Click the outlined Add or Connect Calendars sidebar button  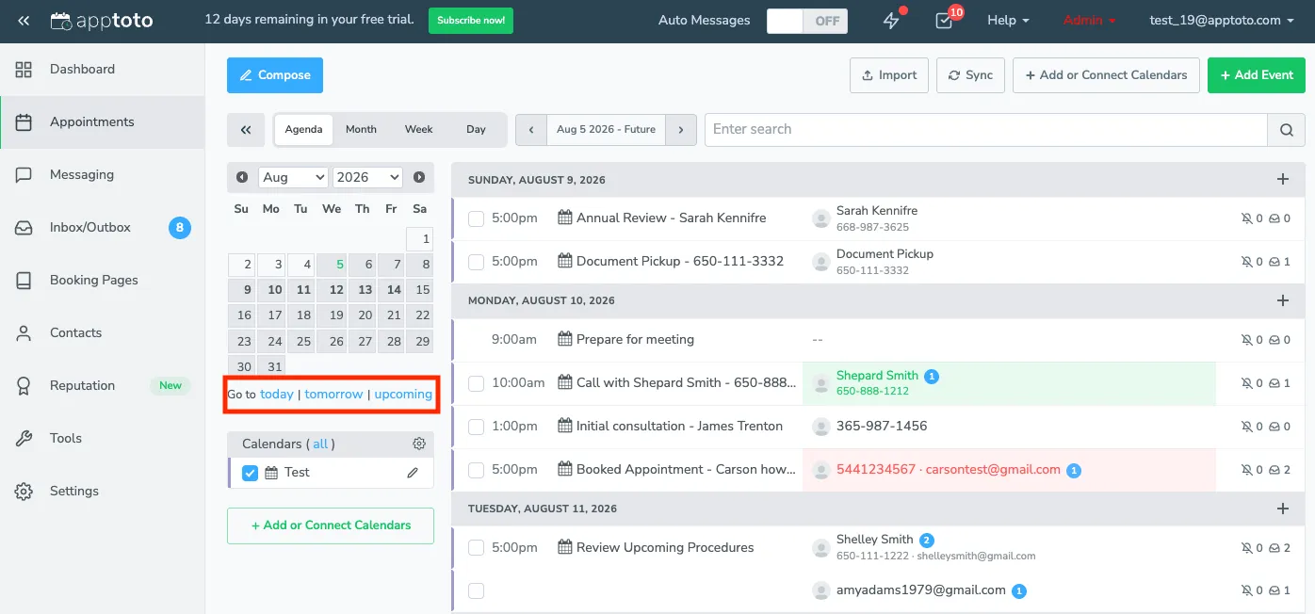[x=331, y=525]
